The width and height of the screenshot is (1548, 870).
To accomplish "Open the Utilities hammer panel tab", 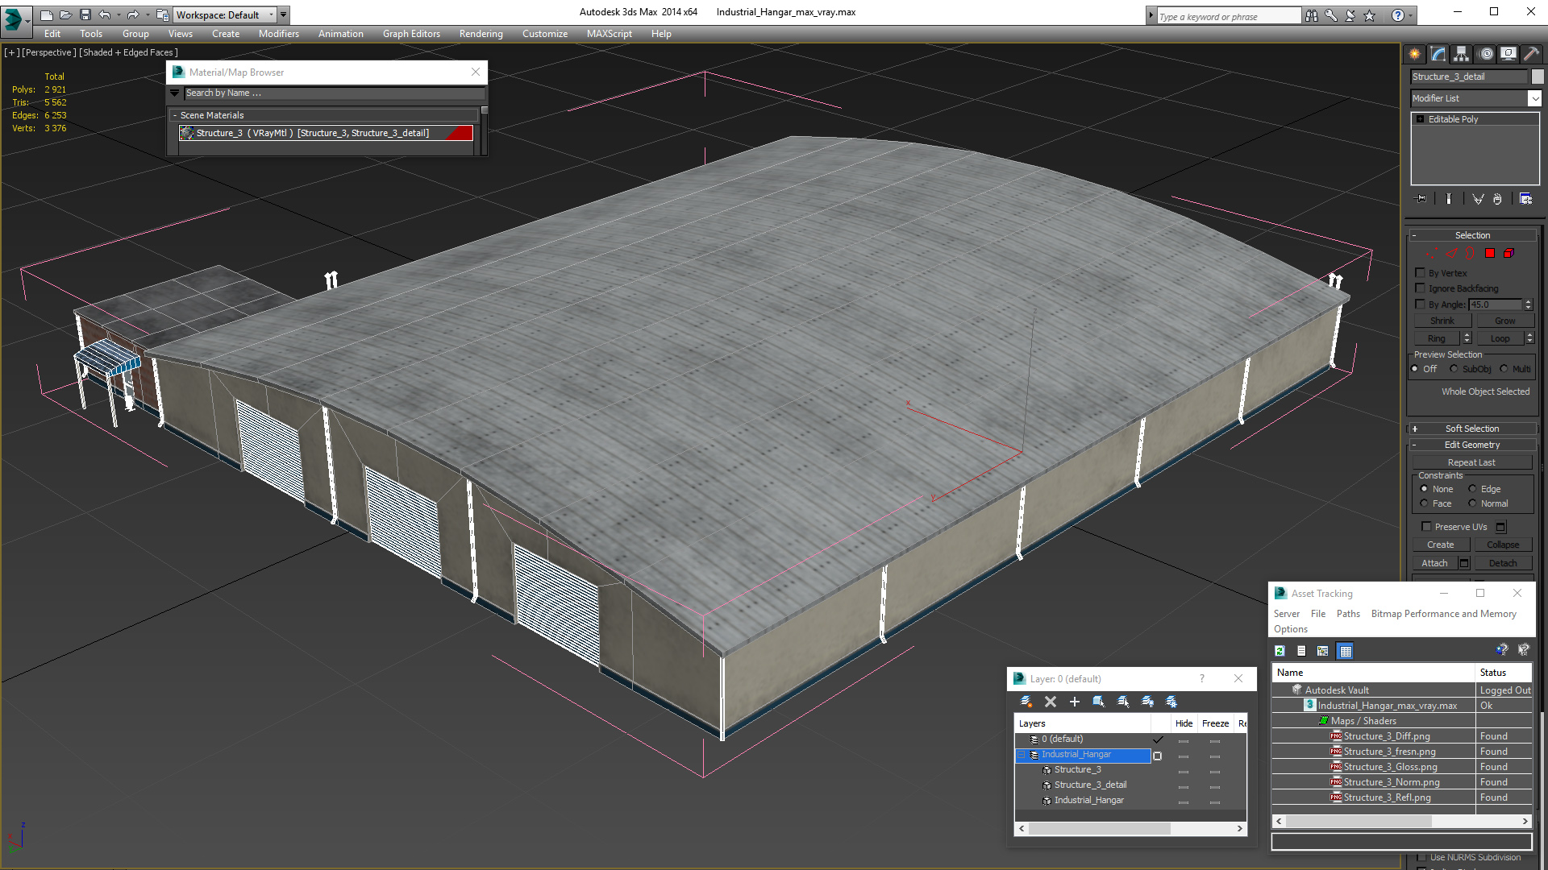I will [x=1530, y=54].
